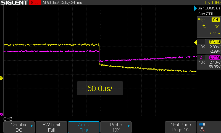Screen dimensions: 221x133
Task: Toggle the Adjust Fine softkey
Action: [x=84, y=127]
